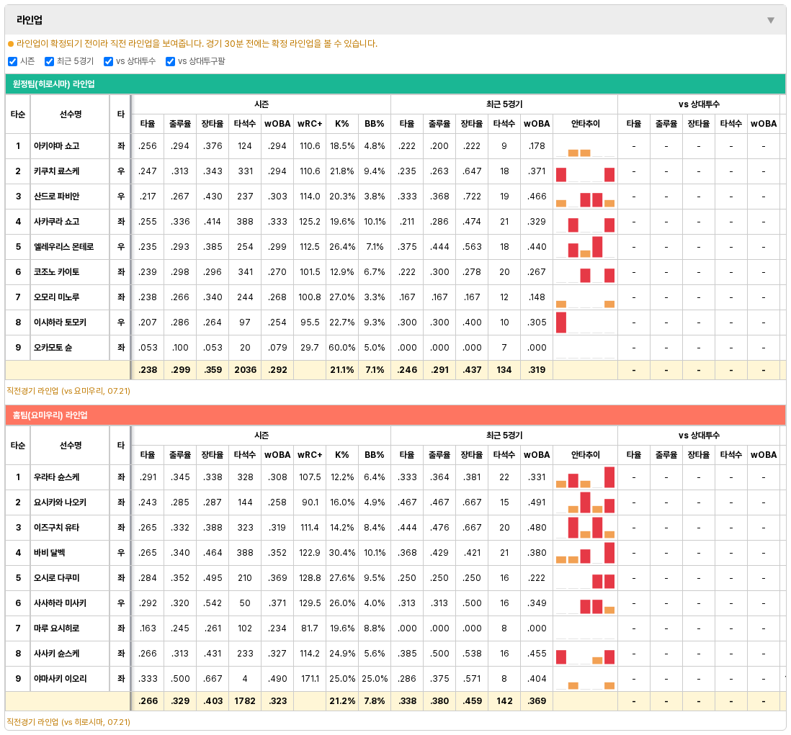
Task: Click the hit trend chart for 키쿠치 료스케
Action: click(x=585, y=171)
